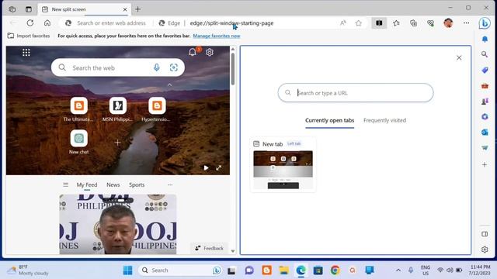Open the sidebar settings gear

(x=485, y=250)
